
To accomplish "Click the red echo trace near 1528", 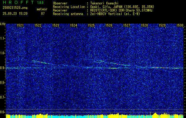I will pyautogui.click(x=155, y=67).
